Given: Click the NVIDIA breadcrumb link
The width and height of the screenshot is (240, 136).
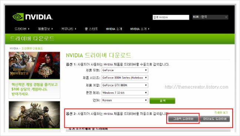Looking at the screenshot, I should (14, 49).
